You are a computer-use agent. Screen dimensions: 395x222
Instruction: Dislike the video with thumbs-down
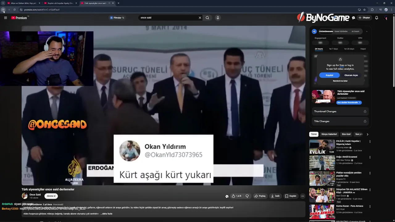247,196
